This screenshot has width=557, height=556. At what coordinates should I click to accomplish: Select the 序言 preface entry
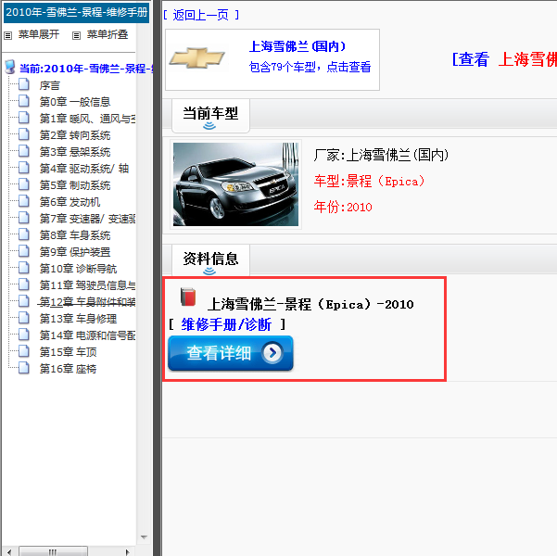point(50,85)
